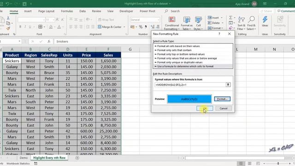The width and height of the screenshot is (295, 166).
Task: Click the horizontal scrollbar left arrow
Action: (x=183, y=158)
